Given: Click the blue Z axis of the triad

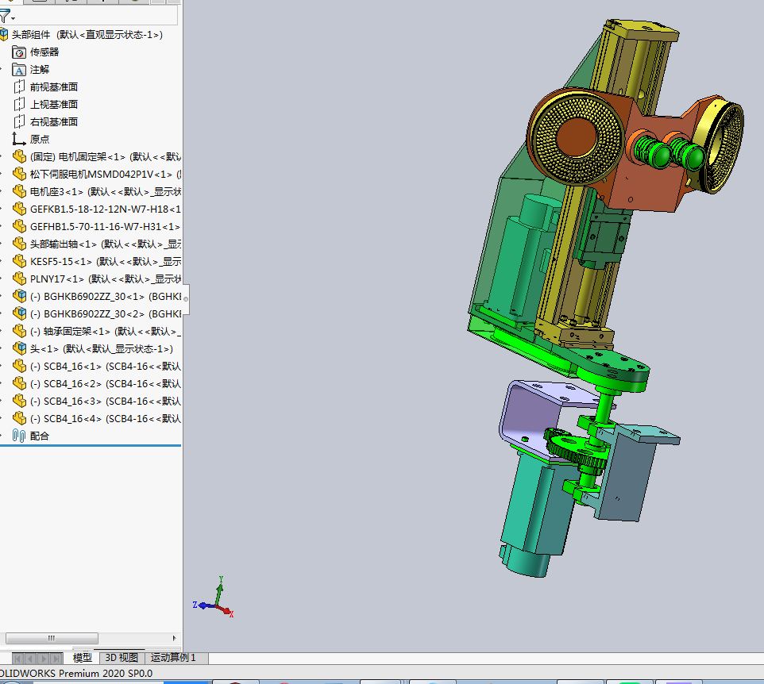Looking at the screenshot, I should 204,605.
